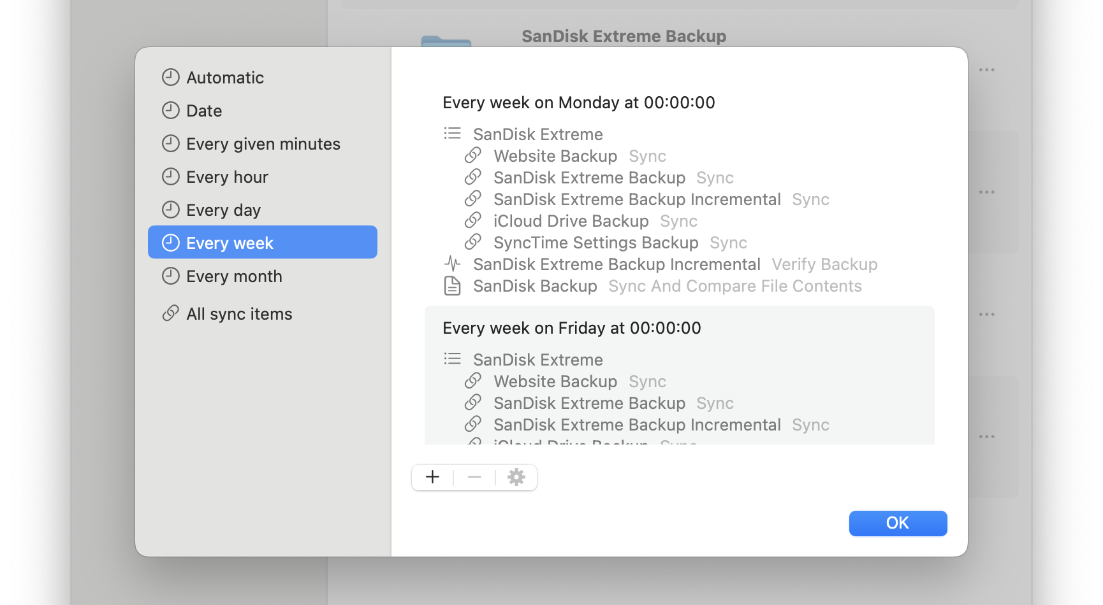Screen dimensions: 1103x605
Task: Click the clock icon next to Automatic
Action: [170, 77]
